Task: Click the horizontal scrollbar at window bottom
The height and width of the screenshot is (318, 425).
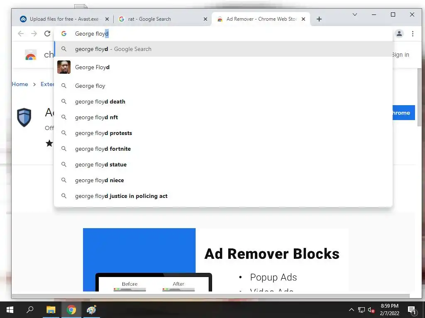Action: 210,296
